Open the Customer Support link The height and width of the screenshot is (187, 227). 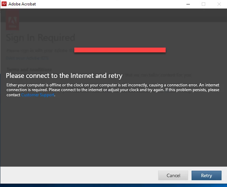click(x=38, y=95)
